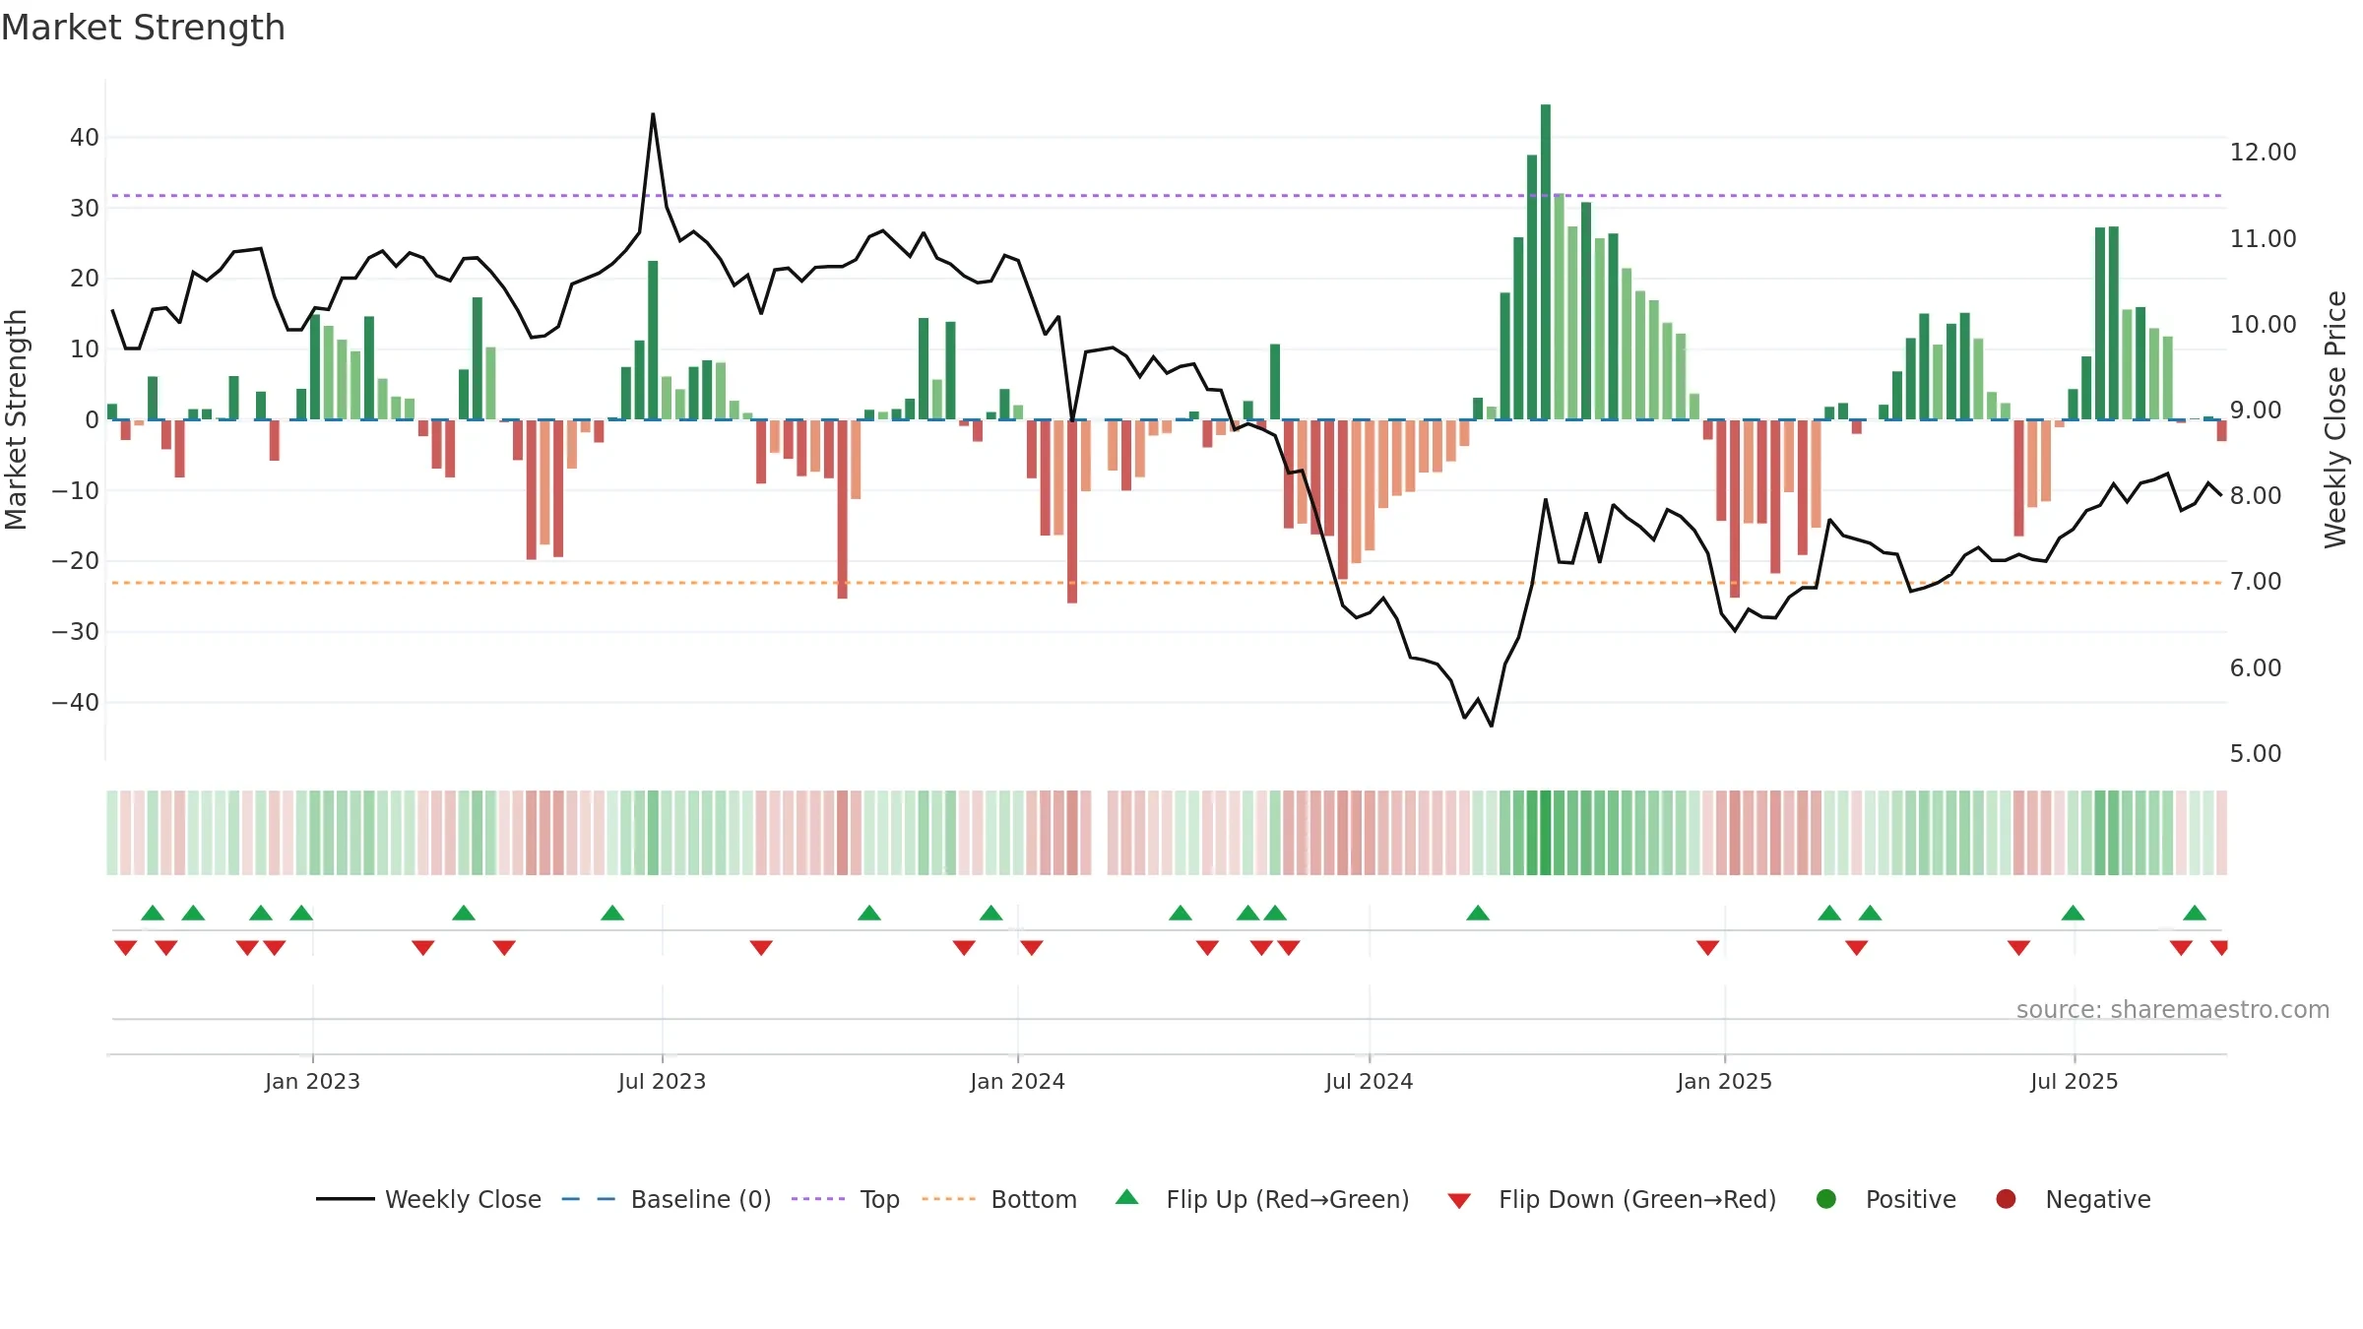Click the 12.00 price axis label
This screenshot has height=1329, width=2363.
tap(2263, 153)
